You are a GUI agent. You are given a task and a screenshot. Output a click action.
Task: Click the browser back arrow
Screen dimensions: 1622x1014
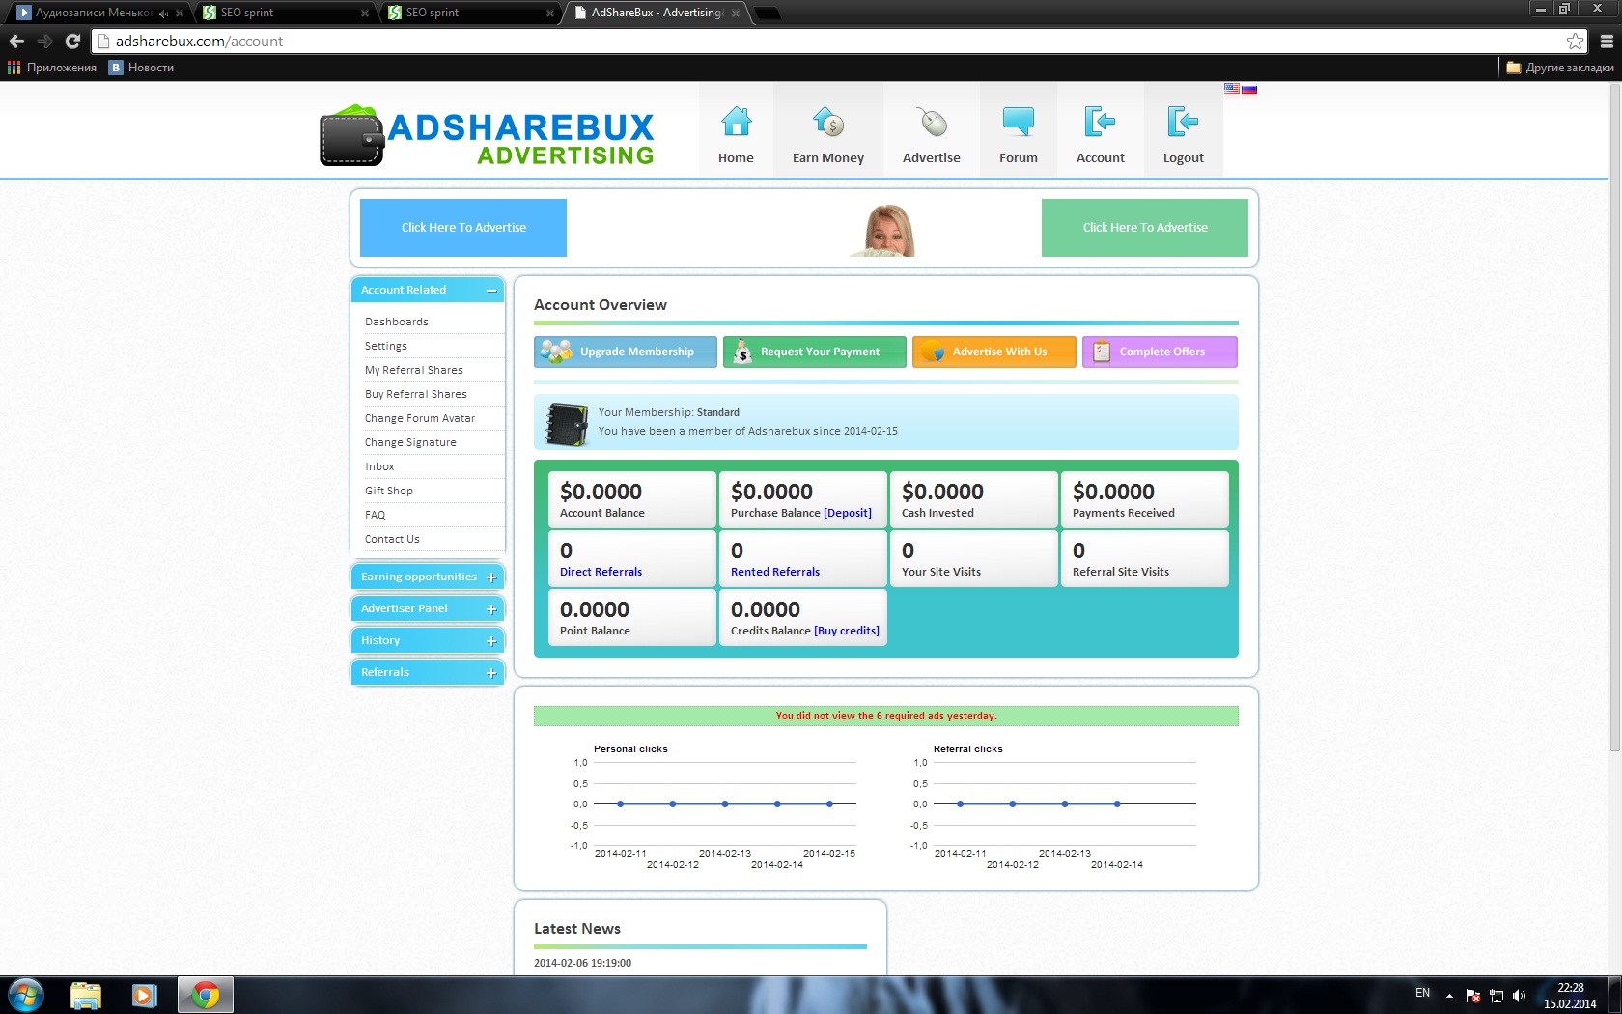pyautogui.click(x=16, y=42)
